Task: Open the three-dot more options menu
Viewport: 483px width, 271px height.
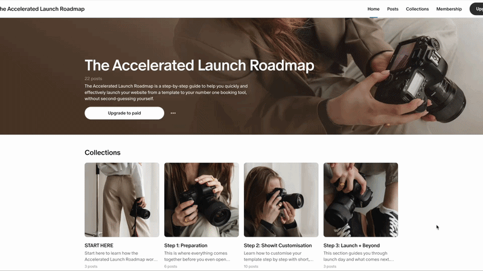Action: pyautogui.click(x=173, y=113)
